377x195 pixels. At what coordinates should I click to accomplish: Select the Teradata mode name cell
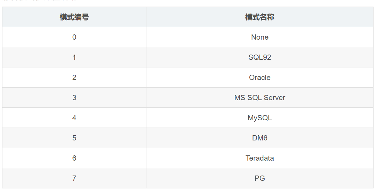pos(260,158)
